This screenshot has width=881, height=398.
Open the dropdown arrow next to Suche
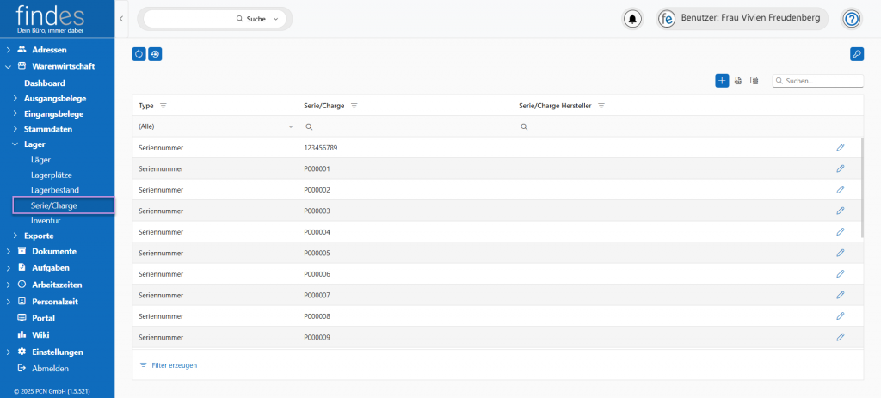[275, 19]
